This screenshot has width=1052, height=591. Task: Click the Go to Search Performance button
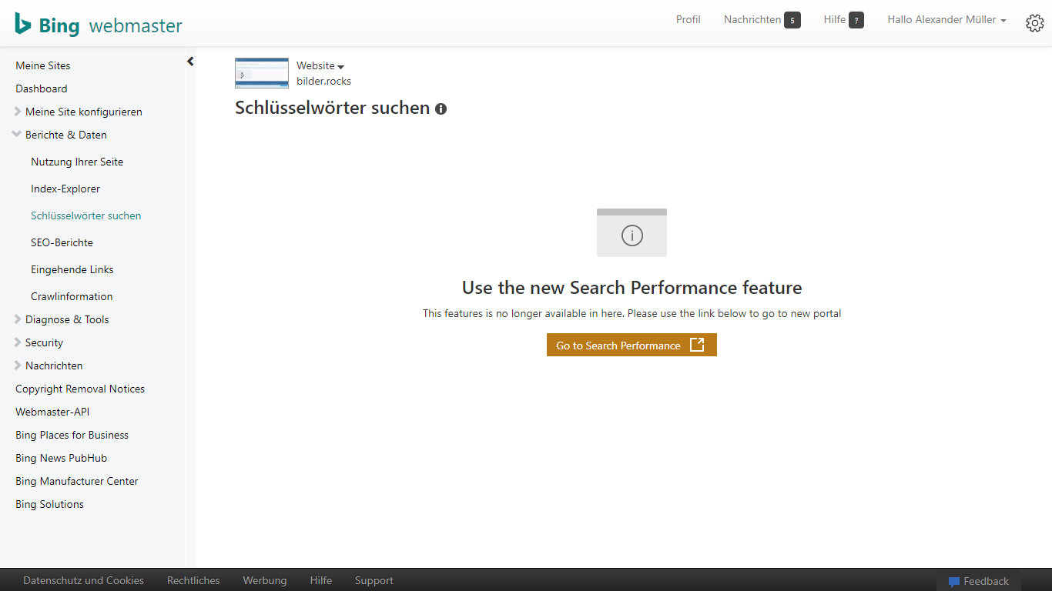click(x=632, y=345)
